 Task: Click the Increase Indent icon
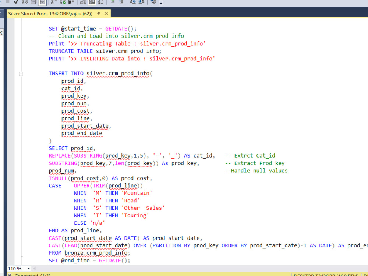(x=141, y=2)
